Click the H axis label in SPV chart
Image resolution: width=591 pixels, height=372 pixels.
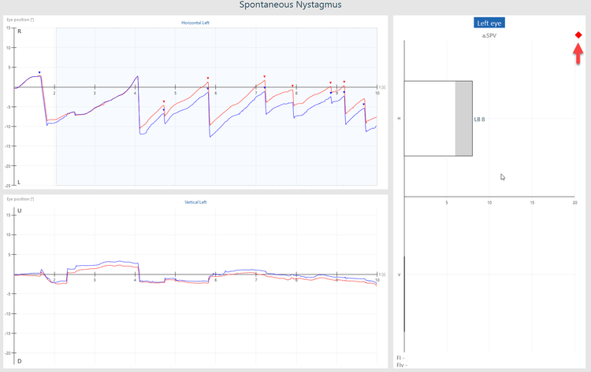pyautogui.click(x=400, y=119)
